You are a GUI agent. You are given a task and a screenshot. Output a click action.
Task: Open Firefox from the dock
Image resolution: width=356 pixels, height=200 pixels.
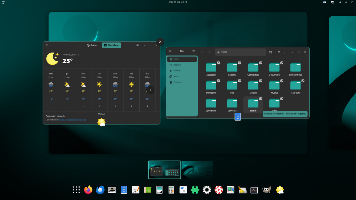tap(88, 190)
